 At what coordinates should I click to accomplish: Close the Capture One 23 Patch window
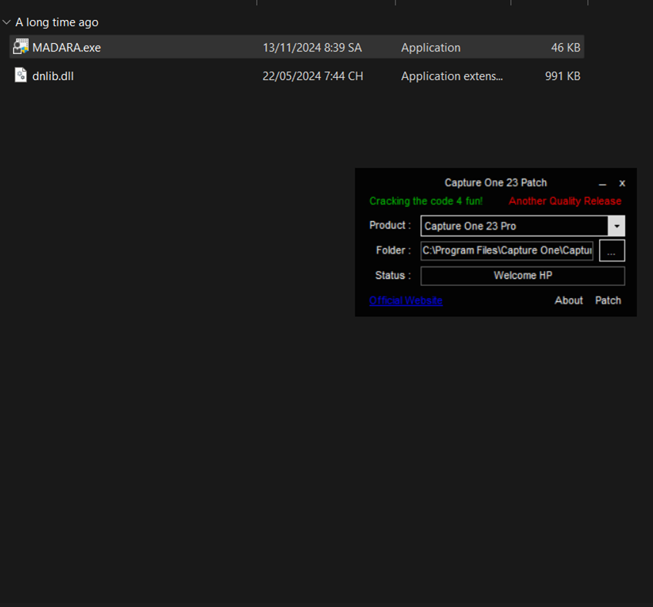click(621, 183)
